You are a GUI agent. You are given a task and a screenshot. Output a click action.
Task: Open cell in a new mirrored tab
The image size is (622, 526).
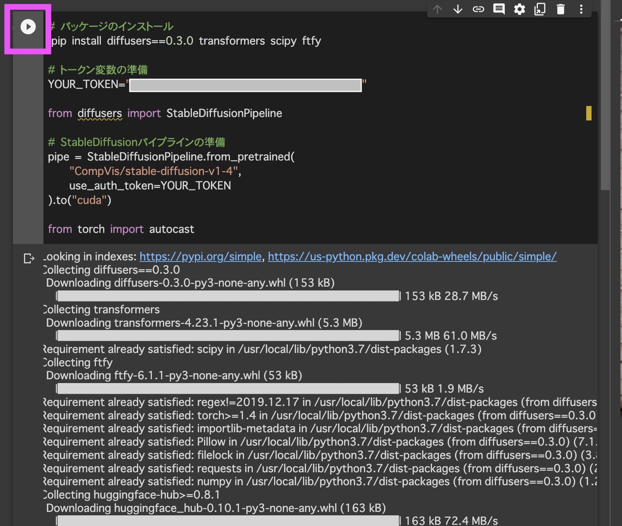[541, 9]
